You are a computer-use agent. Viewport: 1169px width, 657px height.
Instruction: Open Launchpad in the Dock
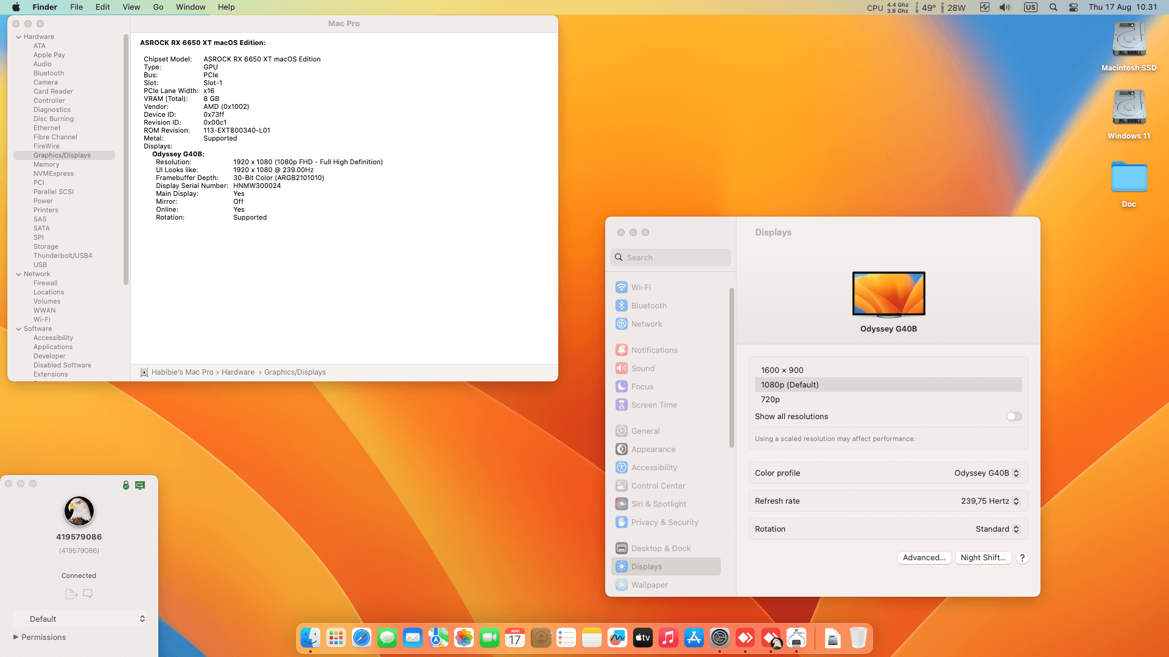pyautogui.click(x=336, y=638)
